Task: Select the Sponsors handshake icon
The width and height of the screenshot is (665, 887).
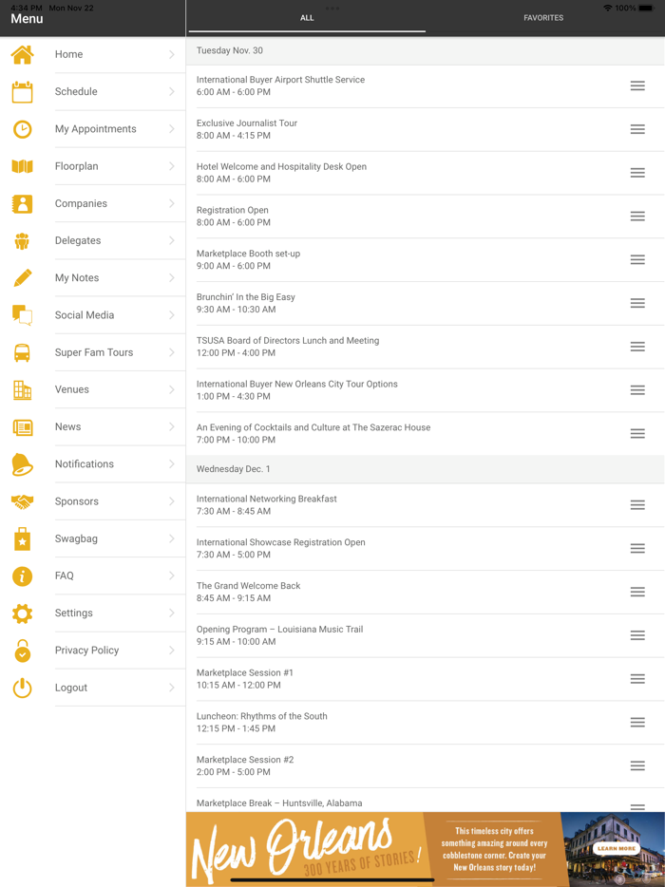Action: pos(22,501)
